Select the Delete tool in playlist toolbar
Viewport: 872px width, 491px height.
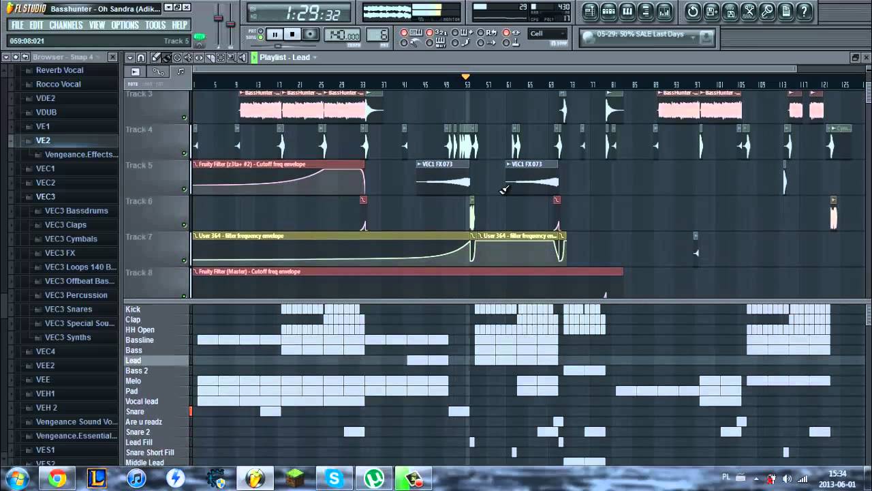(x=177, y=58)
